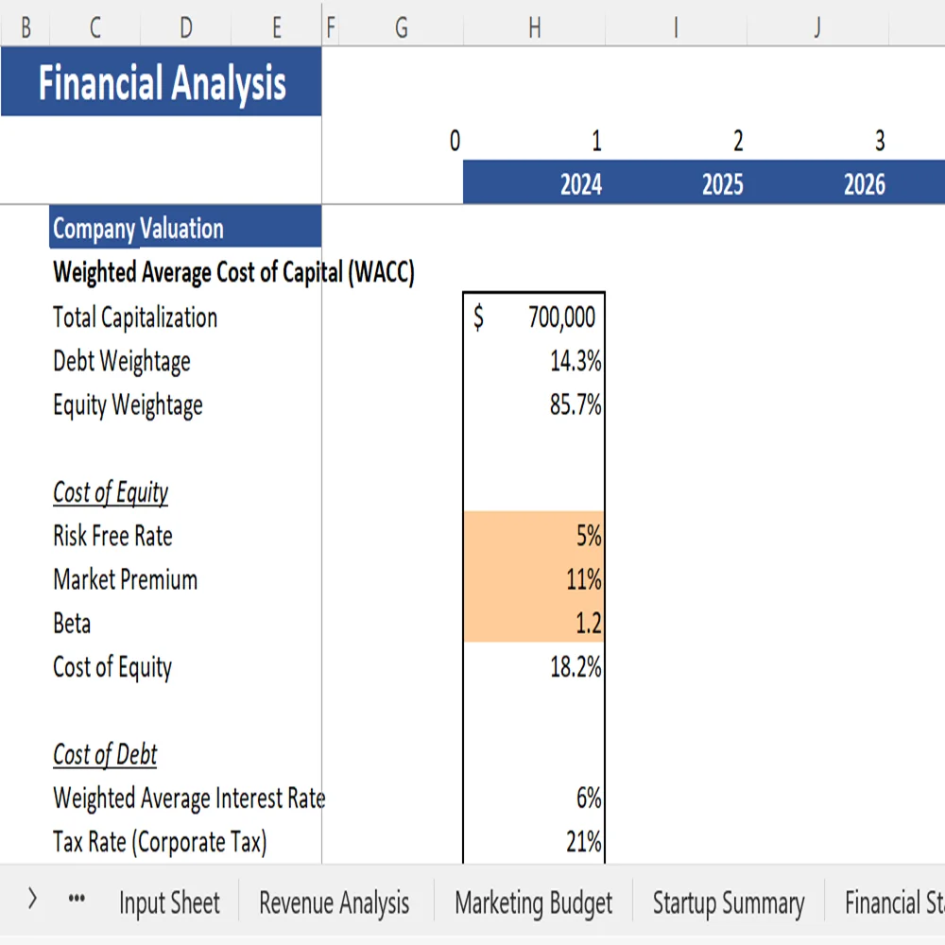
Task: Open the Marketing Budget tab
Action: point(533,902)
